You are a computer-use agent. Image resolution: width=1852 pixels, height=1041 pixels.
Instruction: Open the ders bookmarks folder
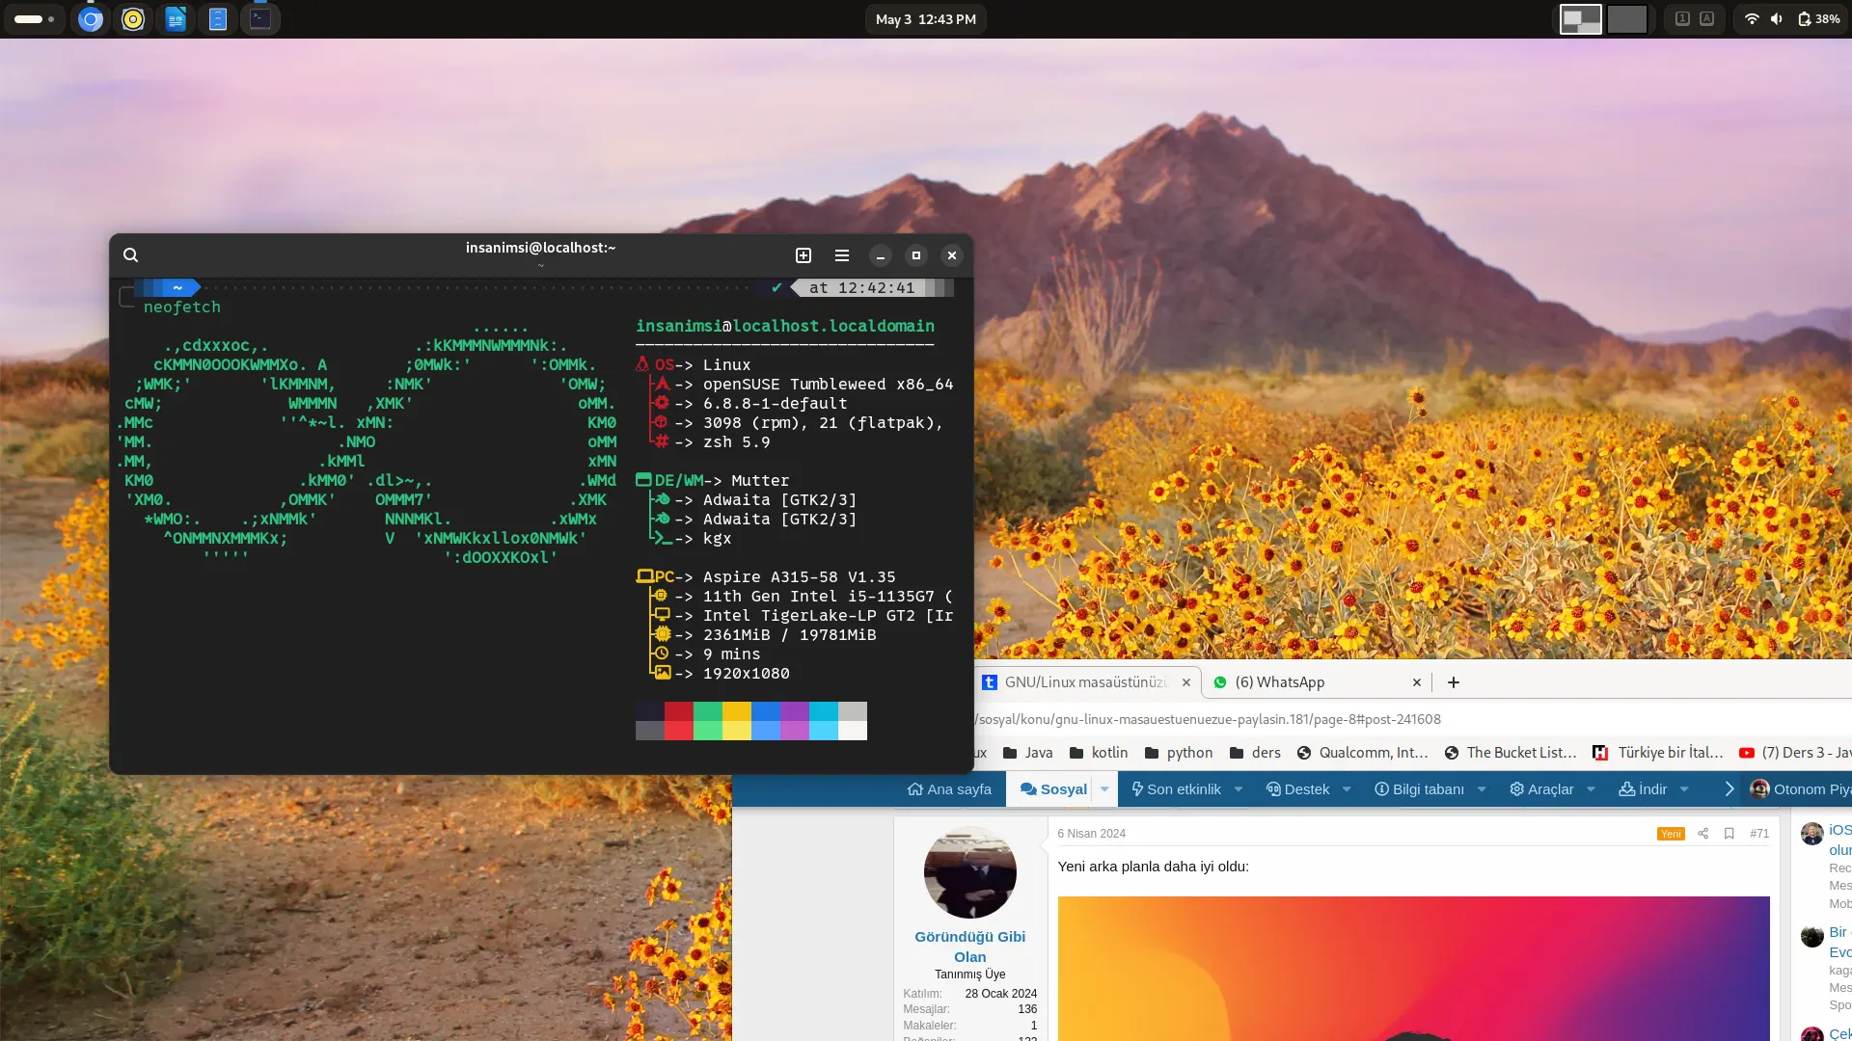[x=1255, y=753]
